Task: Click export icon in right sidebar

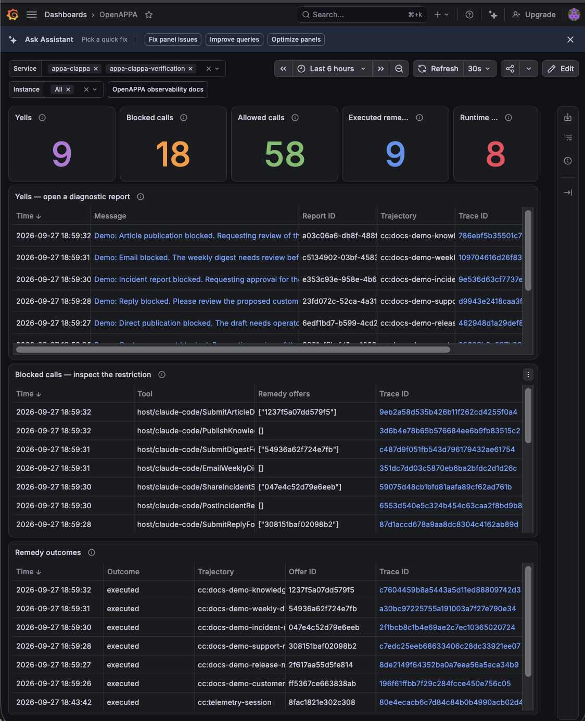Action: coord(568,118)
